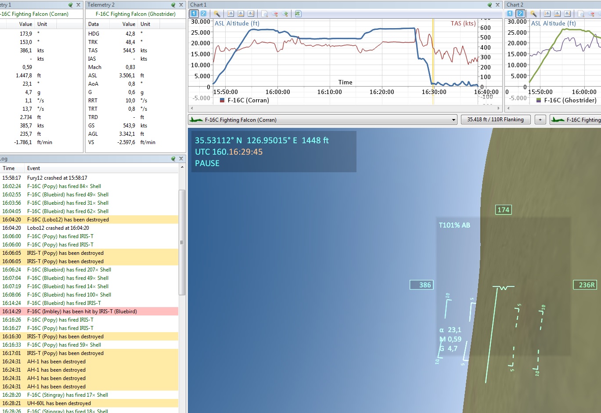Screen dimensions: 601x413
Task: Select 'F-16C (Bluebird) has fired IRIS-T' entry
Action: (89, 303)
